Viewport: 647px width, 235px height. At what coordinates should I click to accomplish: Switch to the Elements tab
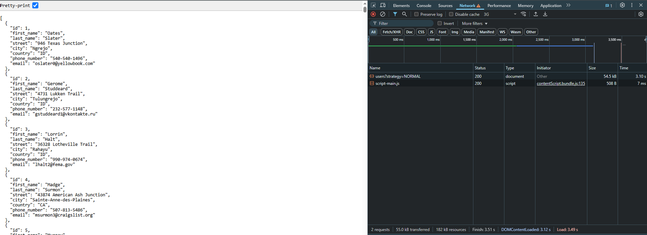pos(401,5)
